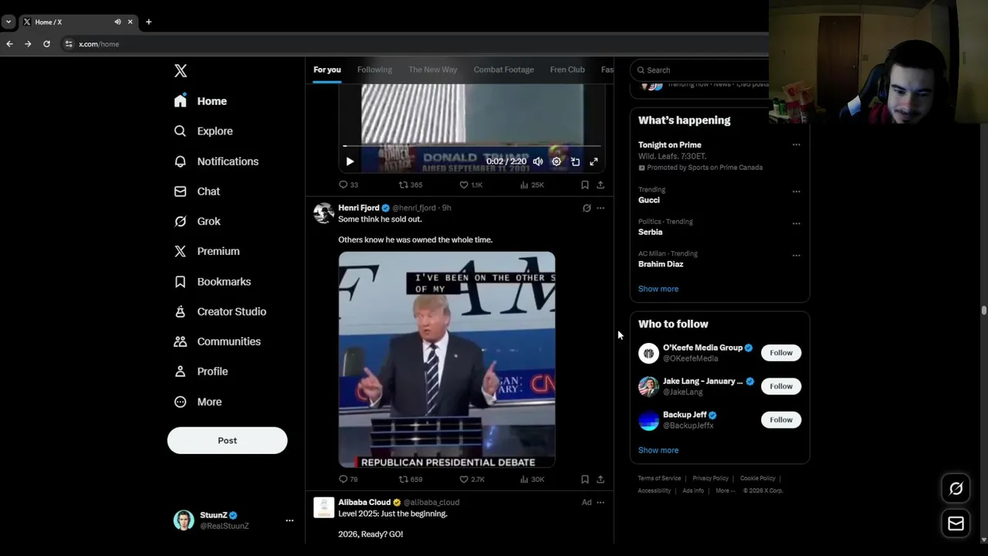Open the Gucci trending topic
Image resolution: width=988 pixels, height=556 pixels.
[x=649, y=200]
